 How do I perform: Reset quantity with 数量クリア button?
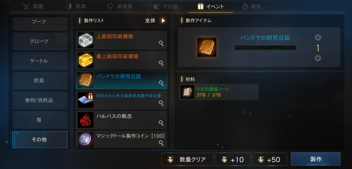coord(187,159)
